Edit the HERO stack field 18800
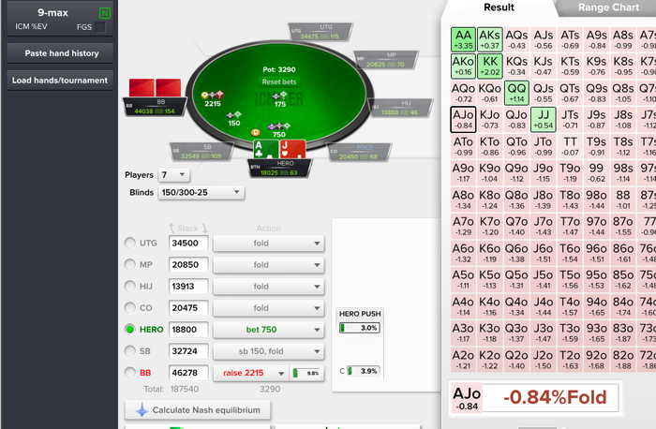The height and width of the screenshot is (429, 656). point(188,330)
